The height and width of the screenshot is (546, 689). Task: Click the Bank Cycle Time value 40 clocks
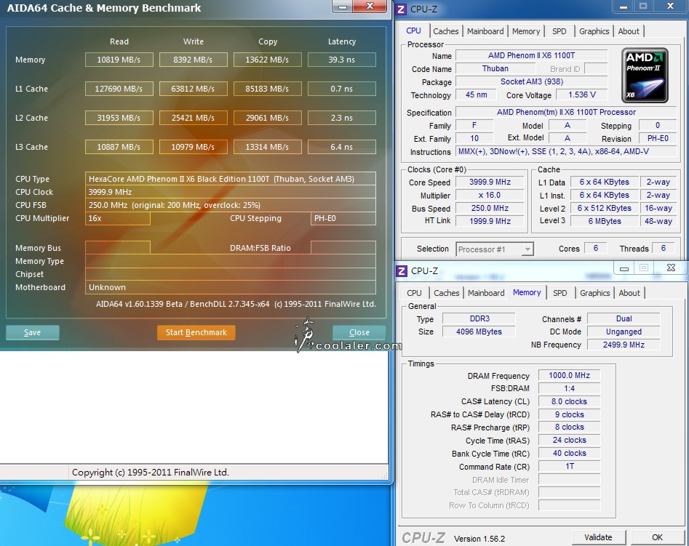pos(569,453)
